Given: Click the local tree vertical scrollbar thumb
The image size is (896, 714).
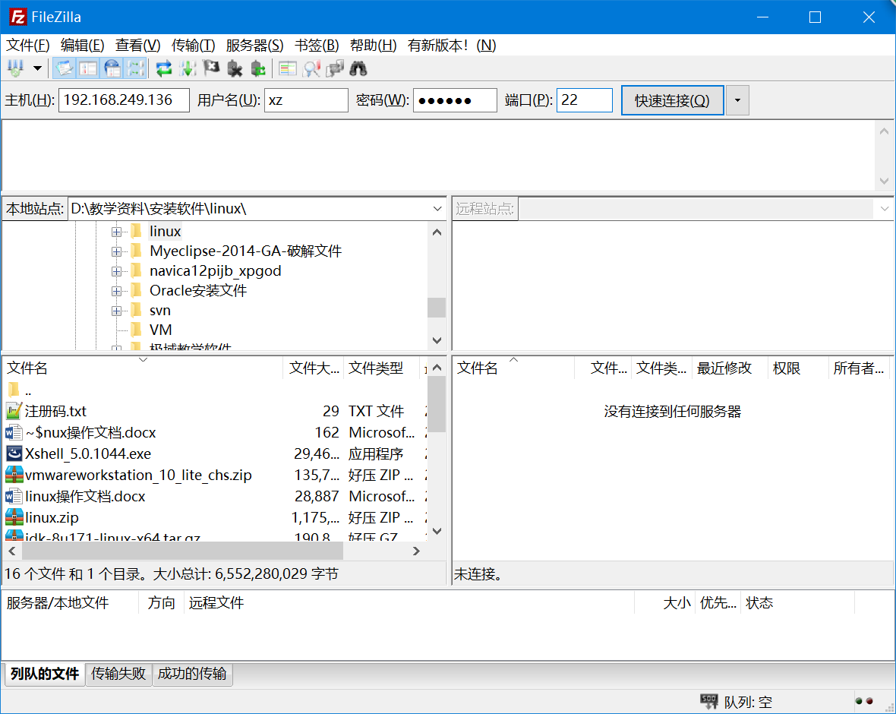Looking at the screenshot, I should point(437,308).
